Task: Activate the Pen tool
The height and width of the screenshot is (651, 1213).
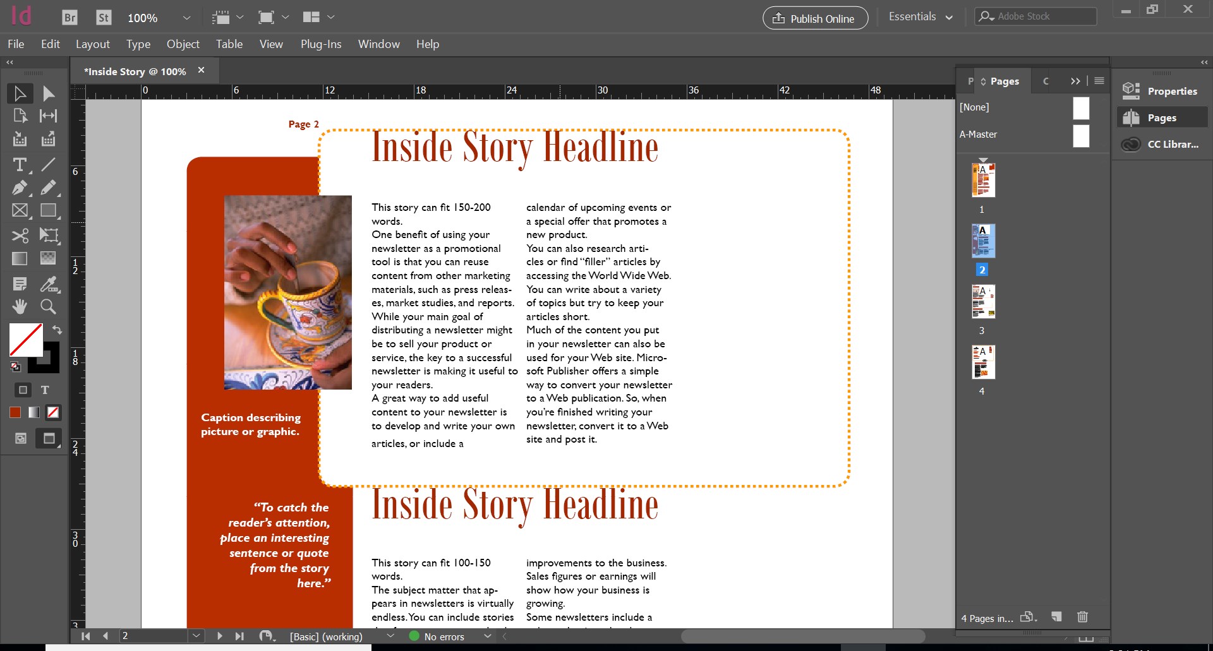Action: 20,188
